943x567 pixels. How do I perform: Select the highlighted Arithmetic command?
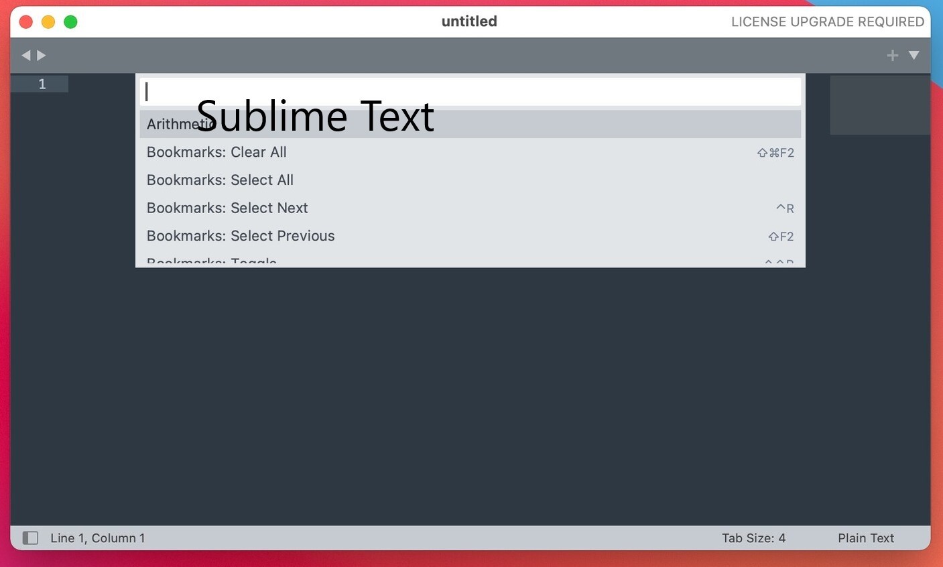(x=470, y=124)
